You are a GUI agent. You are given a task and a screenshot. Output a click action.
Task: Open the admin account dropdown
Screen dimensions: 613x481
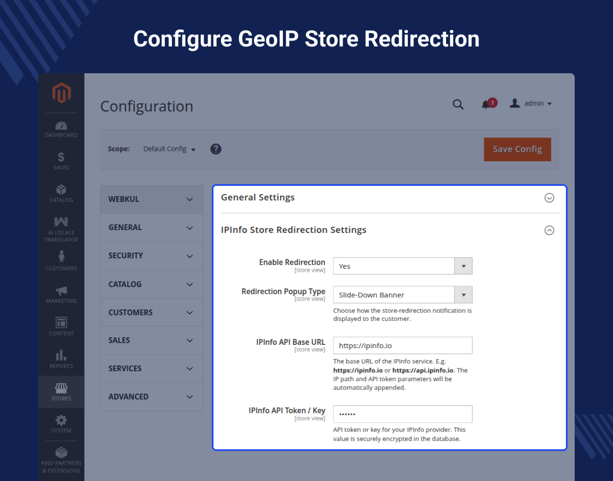click(x=530, y=103)
